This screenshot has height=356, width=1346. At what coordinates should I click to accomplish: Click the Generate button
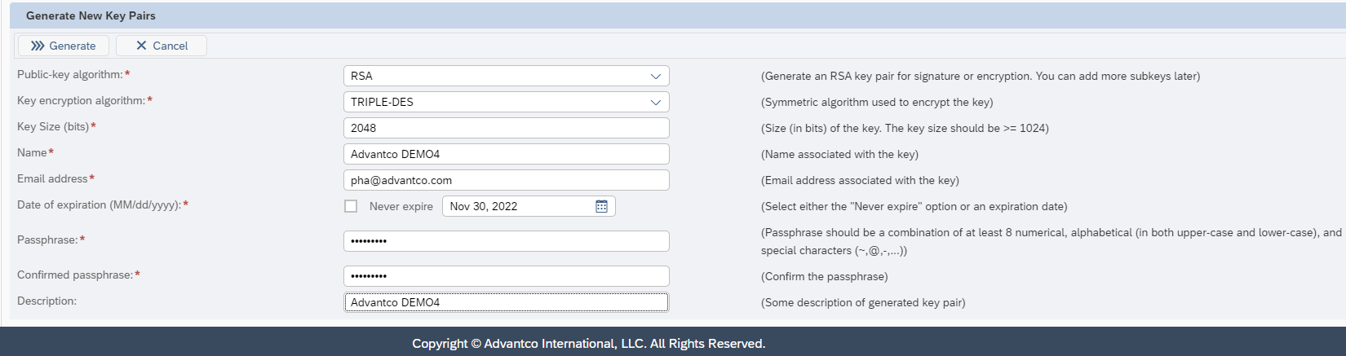[64, 46]
